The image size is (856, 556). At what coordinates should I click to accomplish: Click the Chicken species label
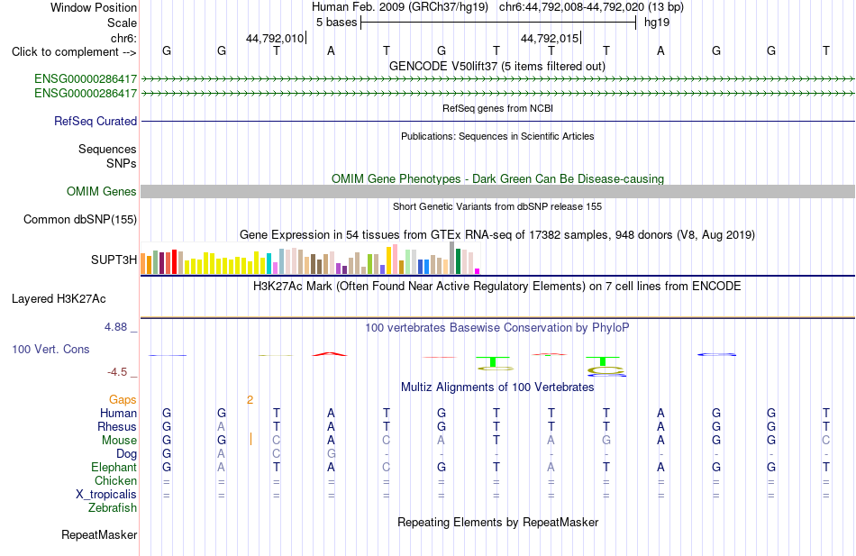click(115, 480)
